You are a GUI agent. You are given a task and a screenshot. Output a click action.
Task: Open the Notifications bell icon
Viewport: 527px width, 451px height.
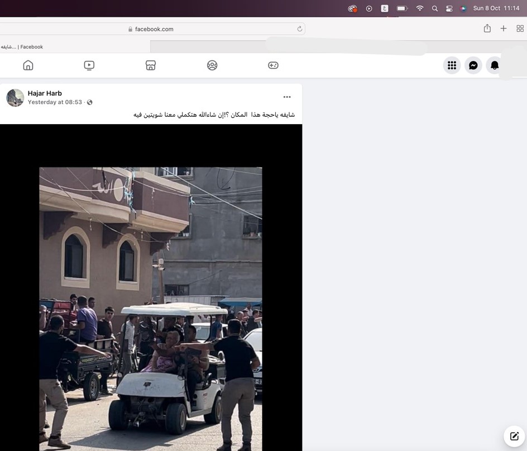coord(495,65)
